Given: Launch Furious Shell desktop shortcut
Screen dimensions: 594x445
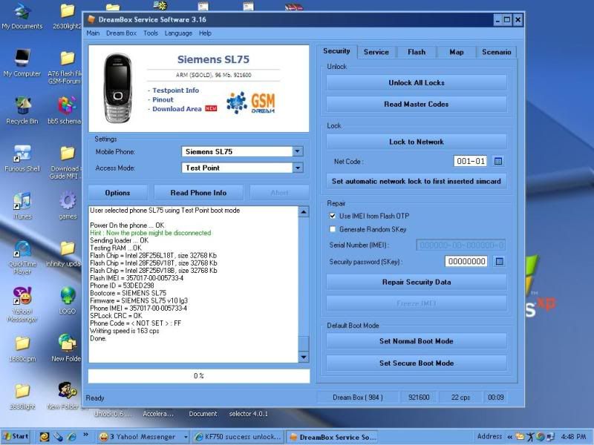Looking at the screenshot, I should point(22,159).
